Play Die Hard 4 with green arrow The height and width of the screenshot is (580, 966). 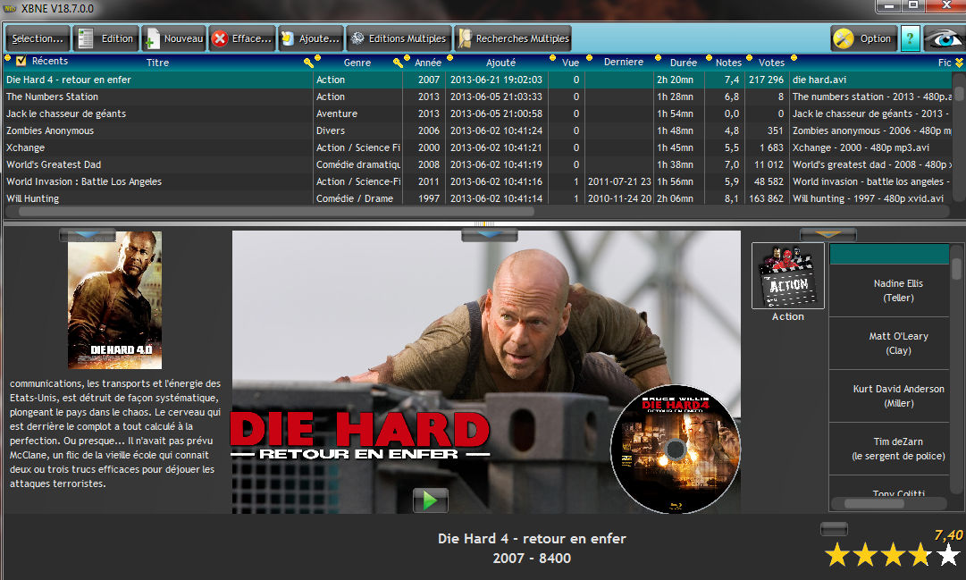pos(430,500)
